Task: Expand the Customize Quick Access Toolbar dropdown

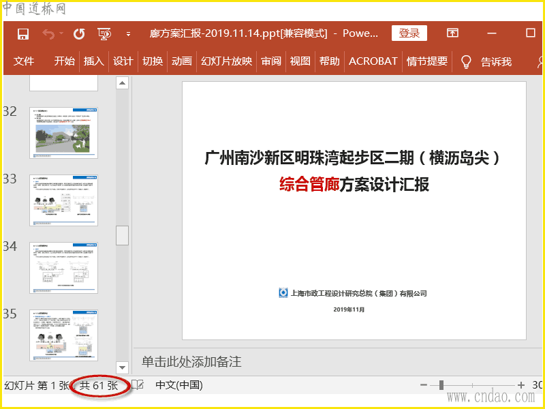Action: 128,34
